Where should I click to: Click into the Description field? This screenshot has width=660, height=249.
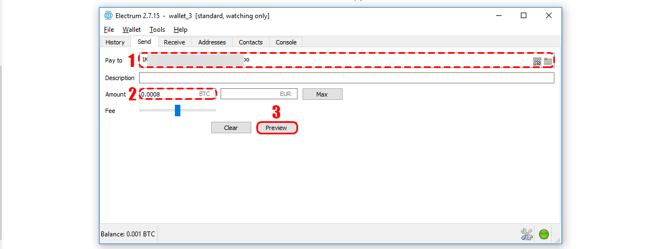click(346, 78)
